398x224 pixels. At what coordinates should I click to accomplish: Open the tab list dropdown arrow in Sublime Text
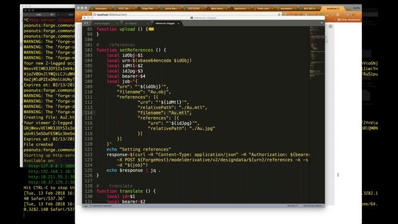tap(322, 23)
